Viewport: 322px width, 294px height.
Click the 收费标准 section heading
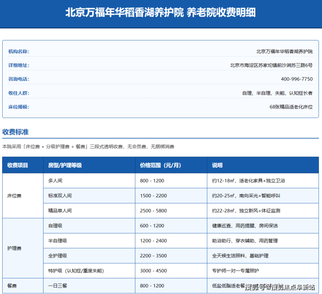point(15,132)
